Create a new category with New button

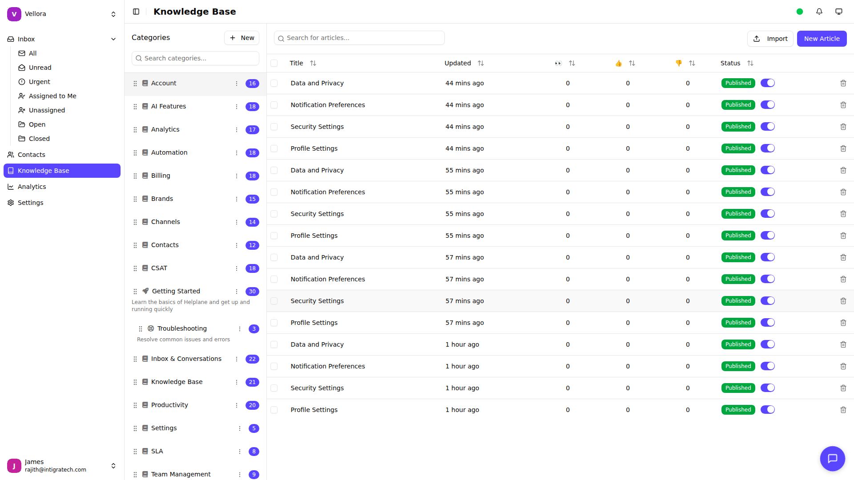[242, 38]
